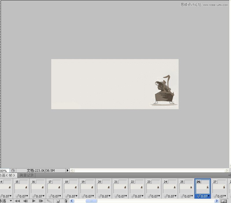Go to next animation frame
This screenshot has width=231, height=203.
(41, 201)
